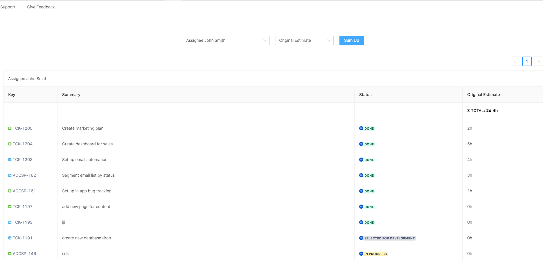Viewport: 543px width, 260px height.
Task: Open issue TCK-1191 link
Action: (x=23, y=238)
